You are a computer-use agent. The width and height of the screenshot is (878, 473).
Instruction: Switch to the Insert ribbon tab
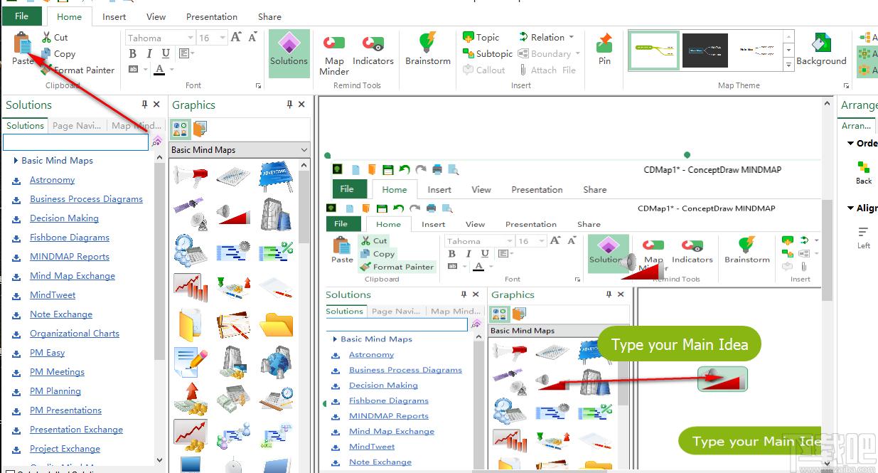[114, 16]
